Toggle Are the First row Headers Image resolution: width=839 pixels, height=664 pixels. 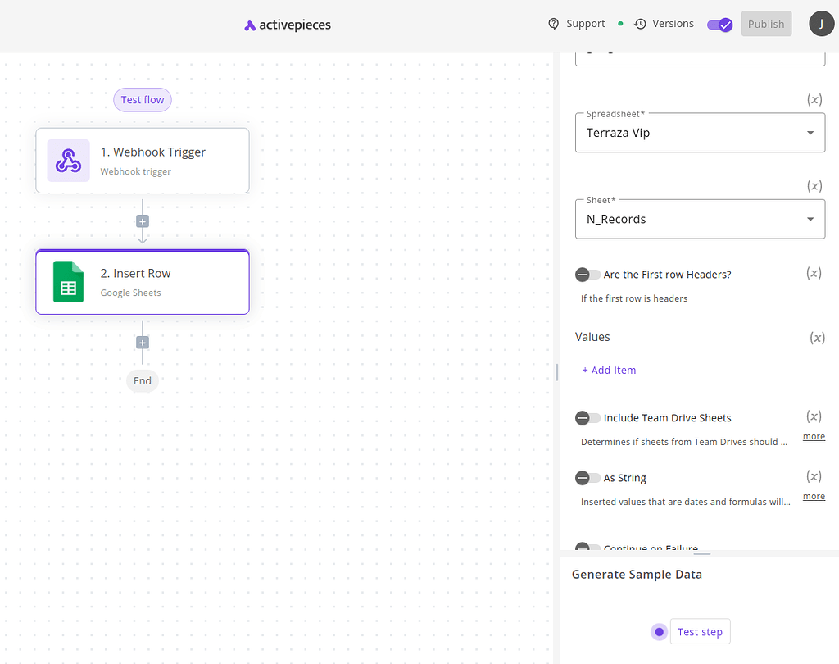(x=587, y=275)
